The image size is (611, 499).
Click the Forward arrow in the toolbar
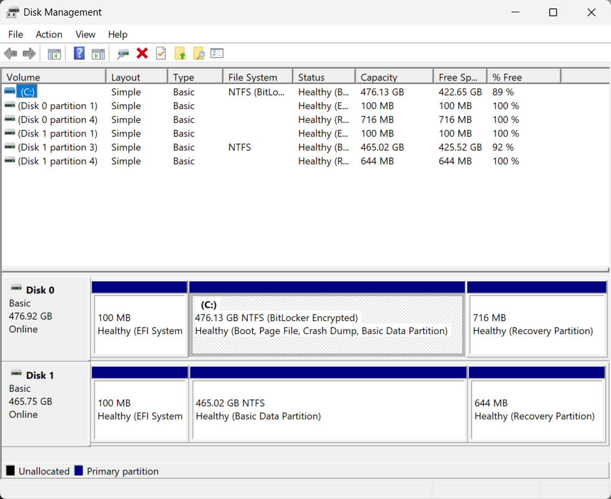click(29, 54)
